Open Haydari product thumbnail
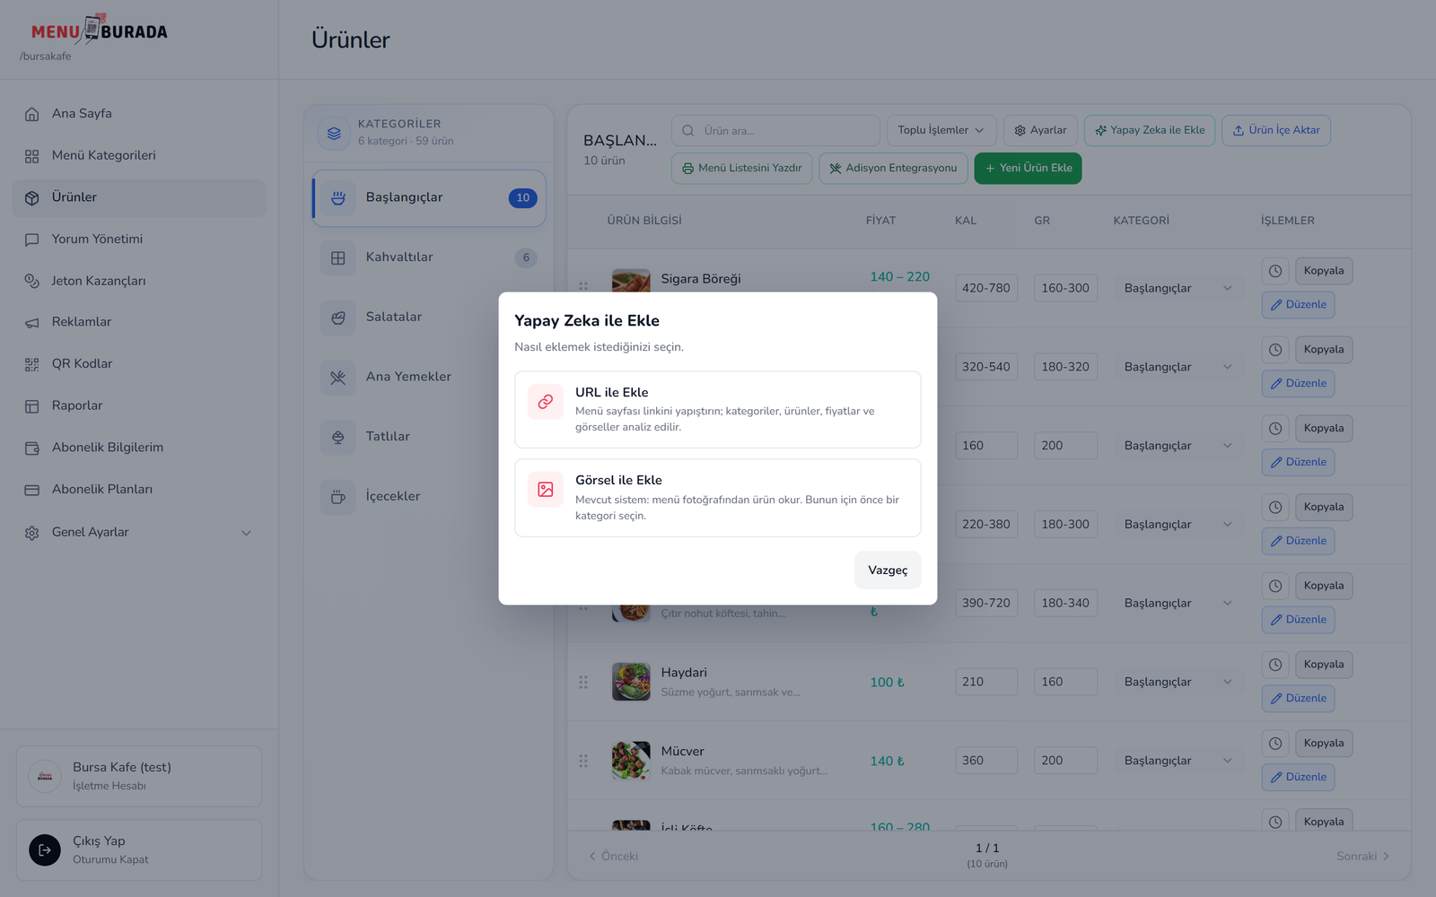 coord(631,682)
